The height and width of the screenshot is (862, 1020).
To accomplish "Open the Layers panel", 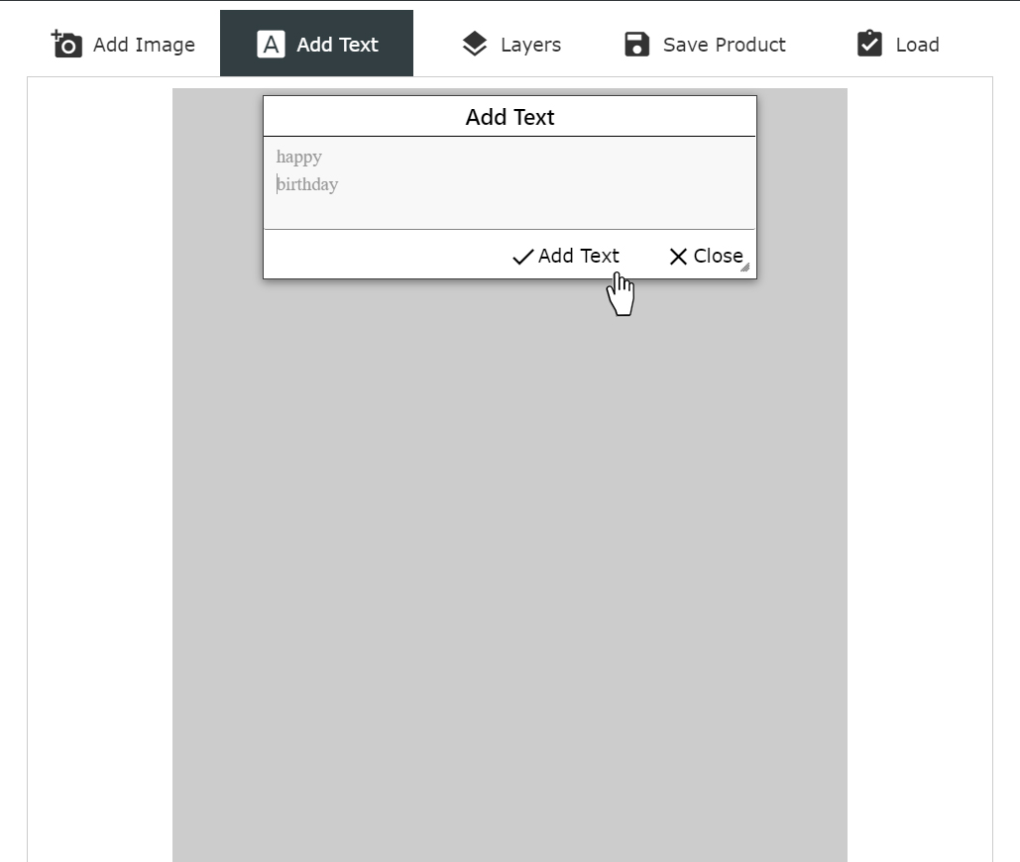I will point(511,44).
